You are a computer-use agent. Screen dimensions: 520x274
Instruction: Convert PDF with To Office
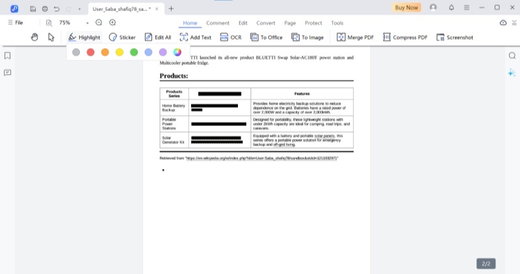[266, 38]
